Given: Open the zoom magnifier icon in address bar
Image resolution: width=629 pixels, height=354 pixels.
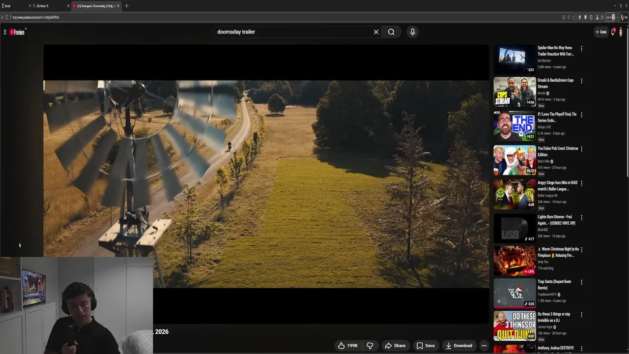Looking at the screenshot, I should click(569, 17).
